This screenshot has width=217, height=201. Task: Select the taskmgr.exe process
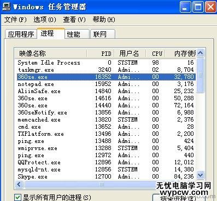pos(105,70)
